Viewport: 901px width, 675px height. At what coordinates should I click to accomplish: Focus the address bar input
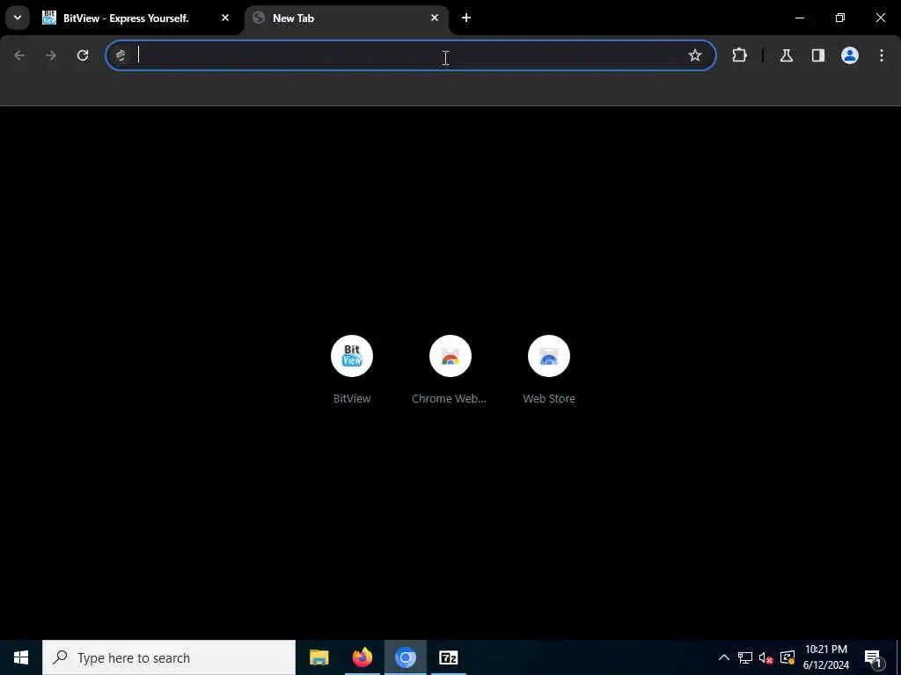click(x=410, y=55)
